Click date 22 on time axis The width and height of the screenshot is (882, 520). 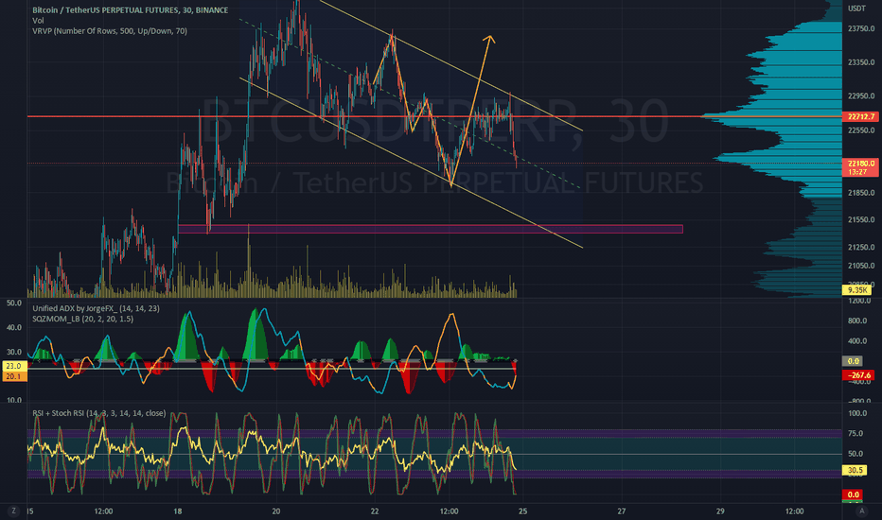pyautogui.click(x=375, y=511)
